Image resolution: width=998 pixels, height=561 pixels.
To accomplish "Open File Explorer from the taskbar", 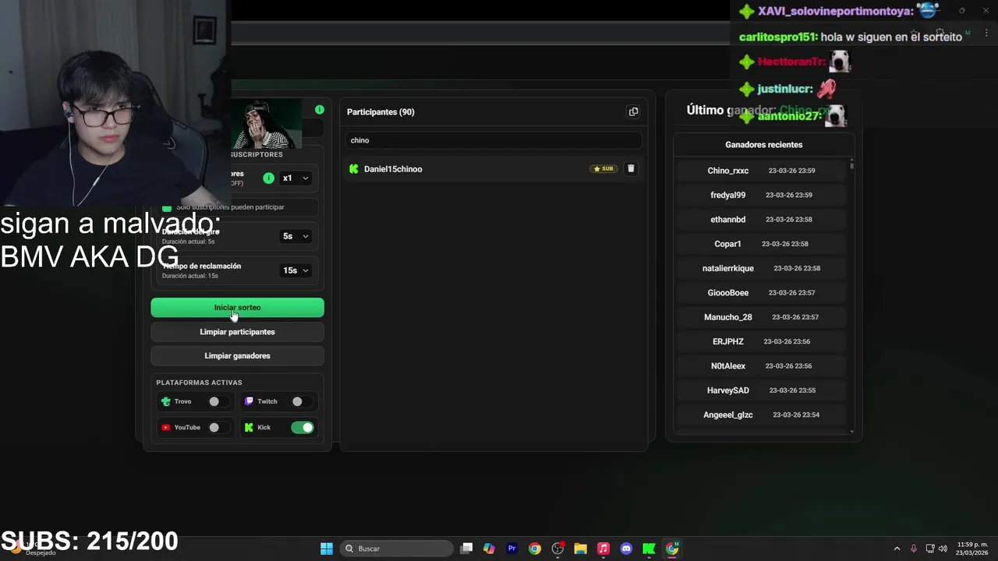I will pyautogui.click(x=580, y=549).
